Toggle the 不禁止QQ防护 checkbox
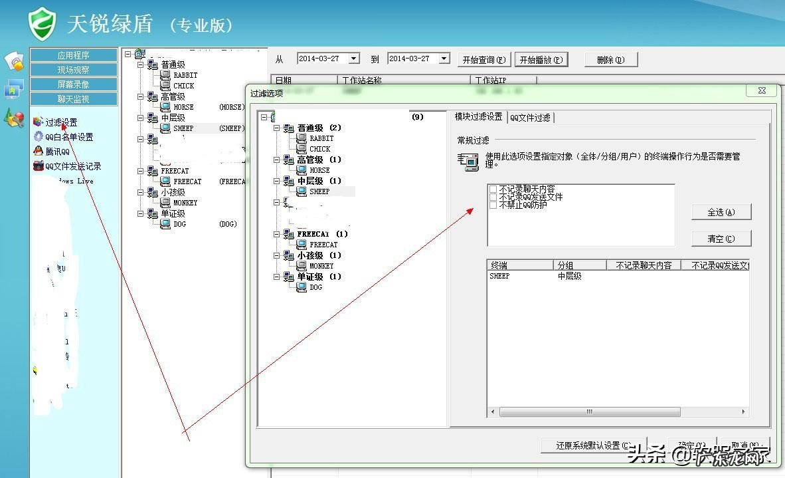 click(493, 205)
